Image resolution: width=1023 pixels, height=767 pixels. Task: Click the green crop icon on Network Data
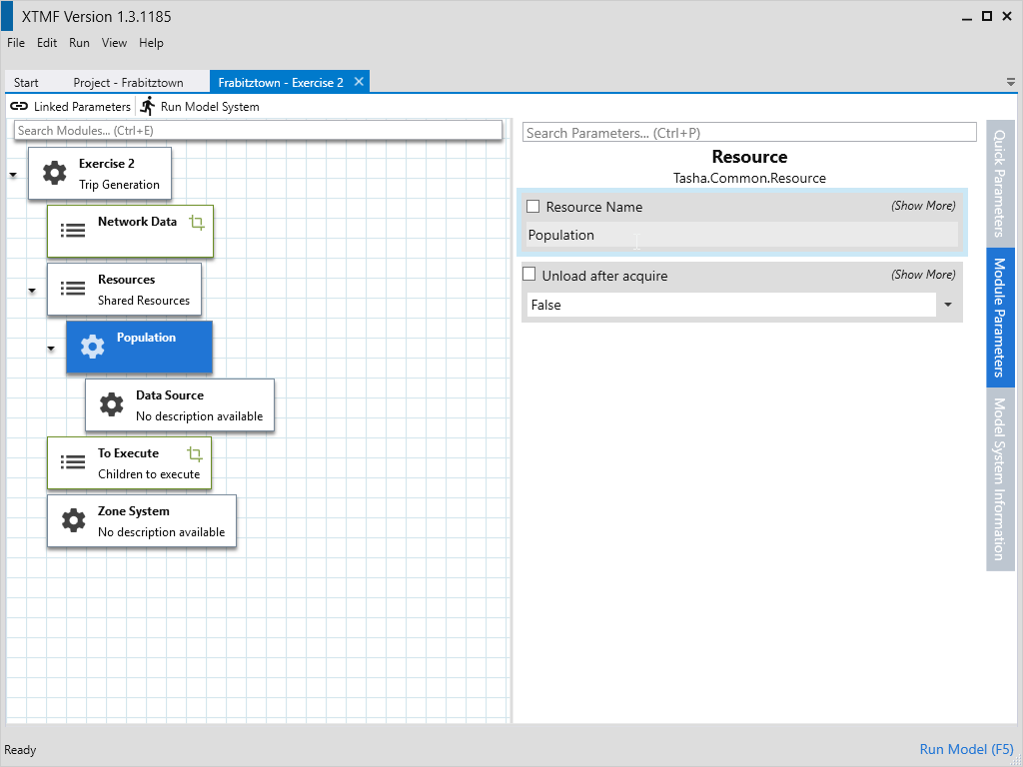coord(197,223)
